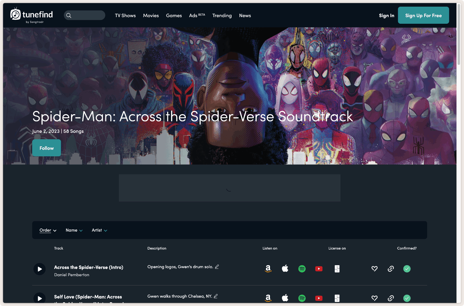Sort the song list by Artist
The image size is (464, 306).
click(x=99, y=230)
